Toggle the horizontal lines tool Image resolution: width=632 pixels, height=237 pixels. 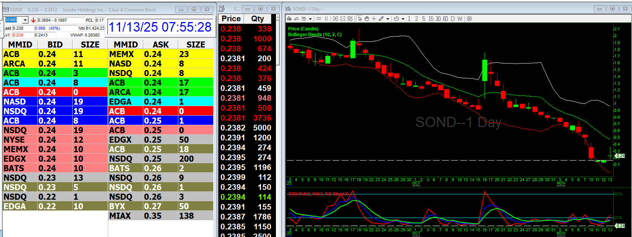pos(319,19)
